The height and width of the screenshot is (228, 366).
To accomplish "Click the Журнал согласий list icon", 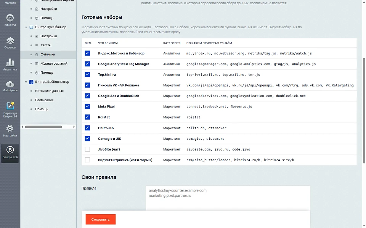I will click(x=37, y=64).
